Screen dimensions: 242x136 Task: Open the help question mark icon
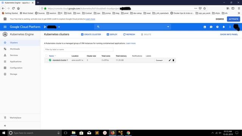click(217, 27)
